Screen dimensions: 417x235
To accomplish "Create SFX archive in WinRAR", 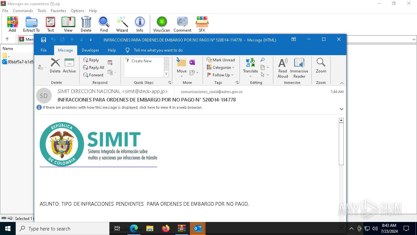I will [202, 24].
